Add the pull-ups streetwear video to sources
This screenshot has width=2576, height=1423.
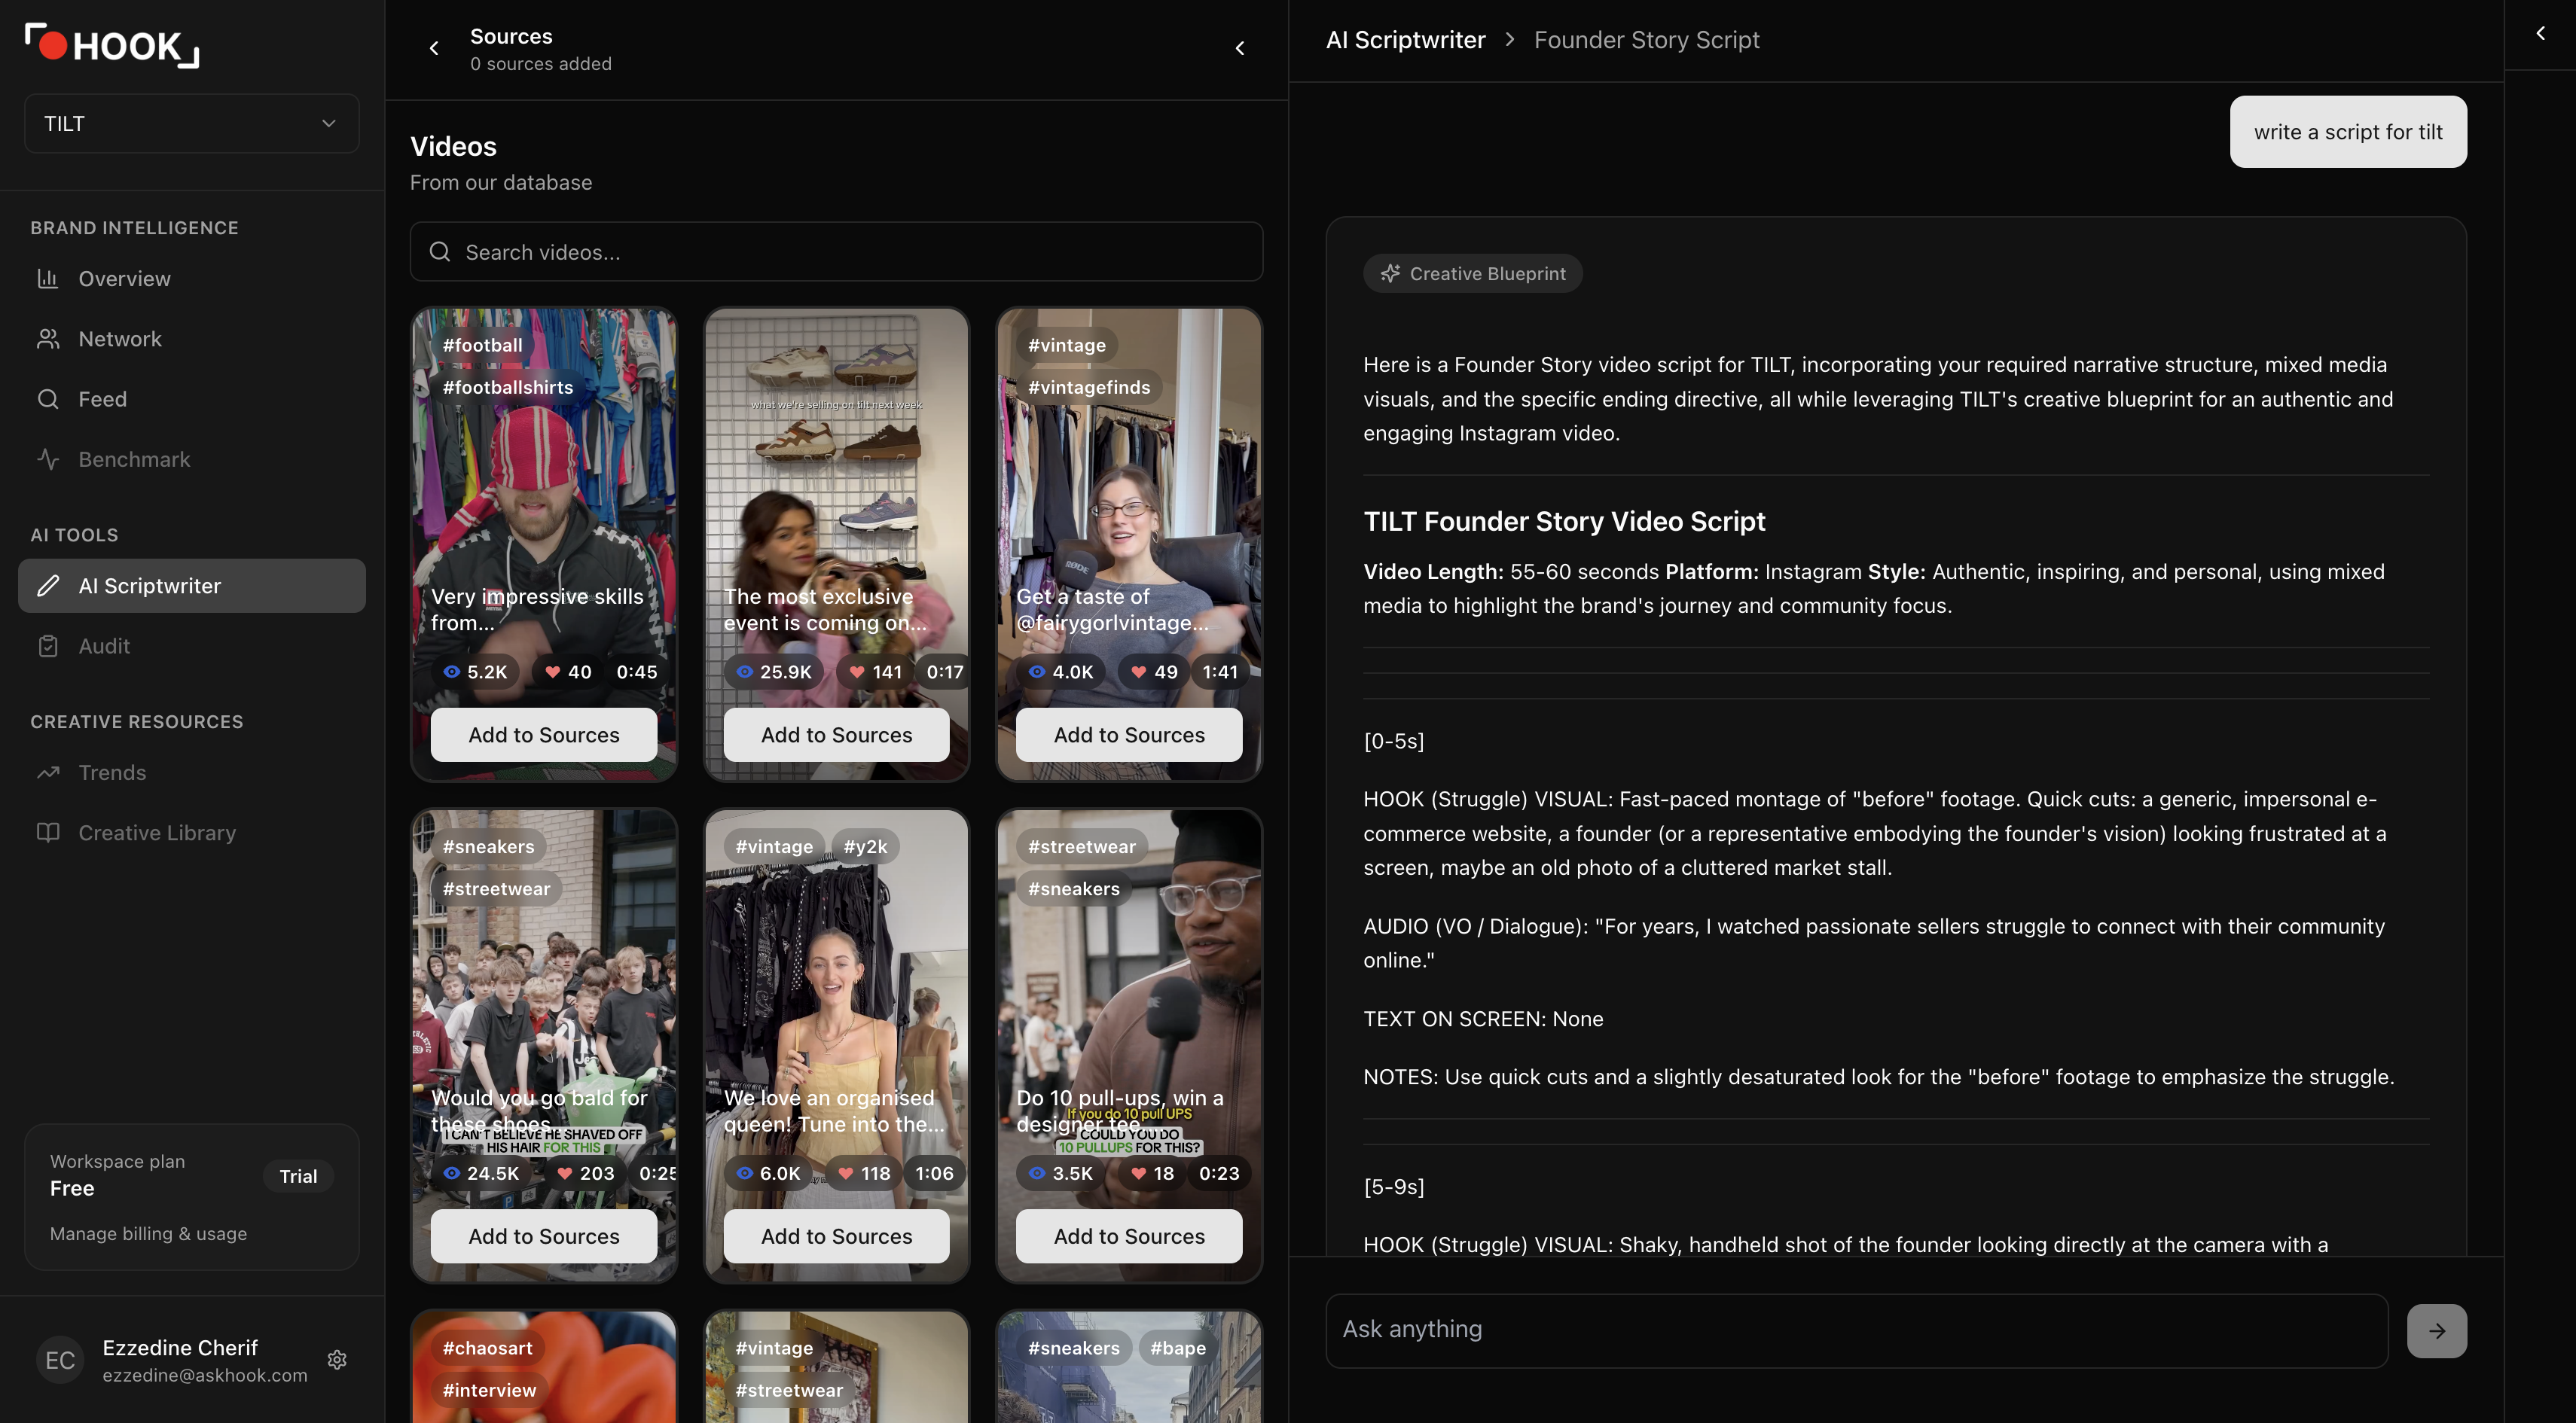1128,1236
